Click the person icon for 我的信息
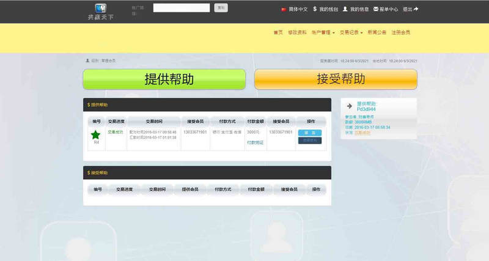The width and height of the screenshot is (489, 261). click(345, 9)
